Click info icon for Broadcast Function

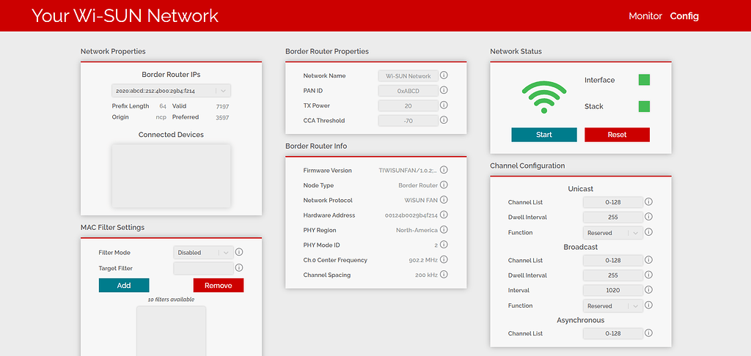[648, 305]
